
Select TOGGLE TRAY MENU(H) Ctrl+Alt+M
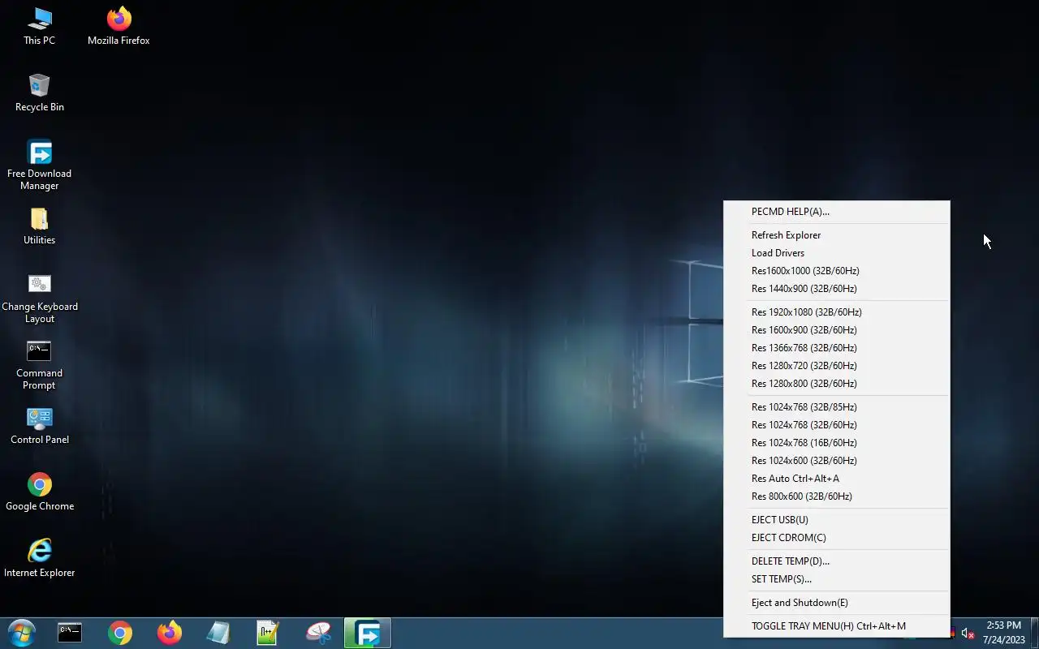click(x=837, y=626)
